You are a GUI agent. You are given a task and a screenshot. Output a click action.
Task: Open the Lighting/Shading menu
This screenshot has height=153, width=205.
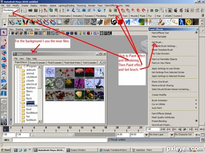click(66, 5)
